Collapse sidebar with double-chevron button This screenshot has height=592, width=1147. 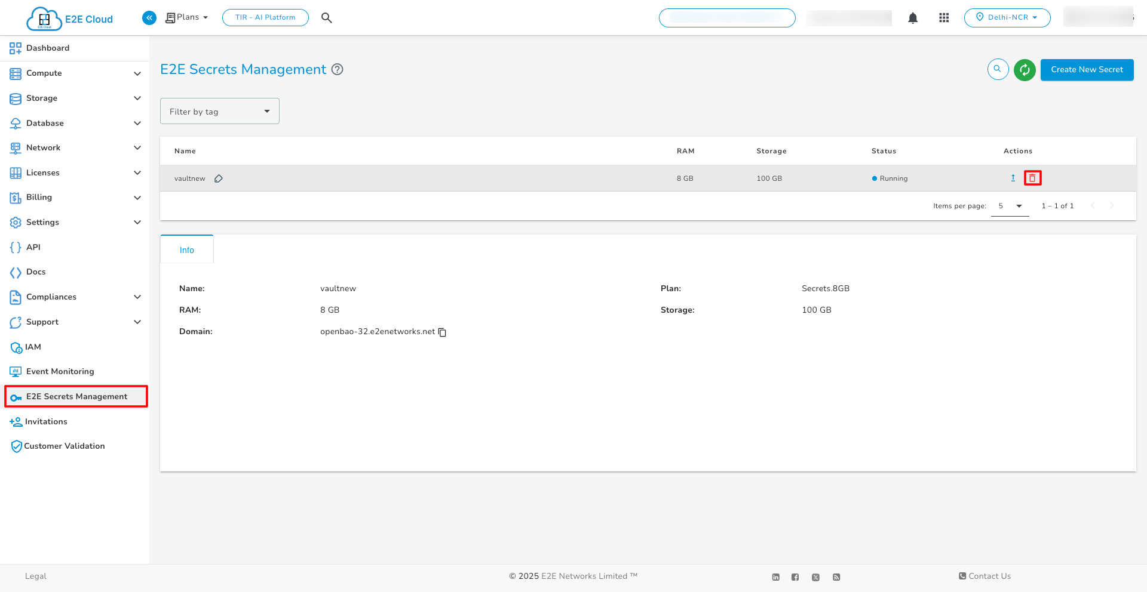pyautogui.click(x=149, y=18)
